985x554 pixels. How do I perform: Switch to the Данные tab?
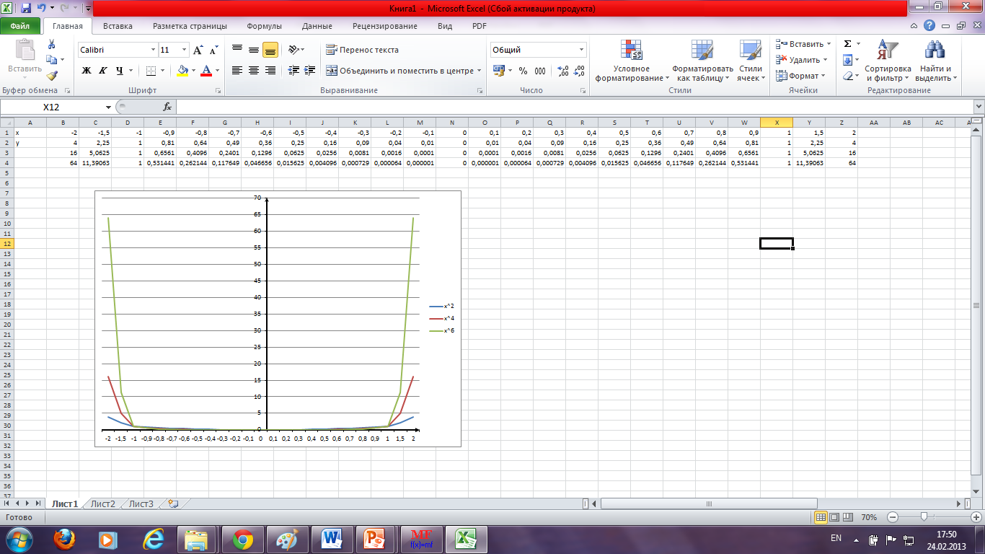317,26
